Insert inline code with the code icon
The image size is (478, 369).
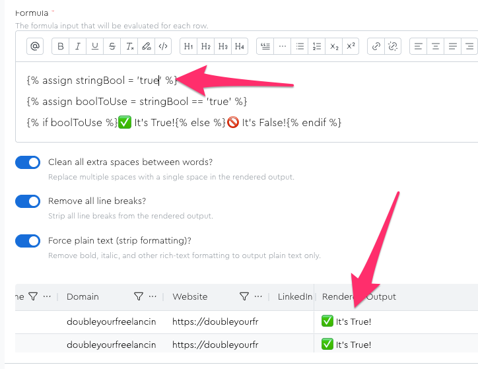pyautogui.click(x=164, y=46)
